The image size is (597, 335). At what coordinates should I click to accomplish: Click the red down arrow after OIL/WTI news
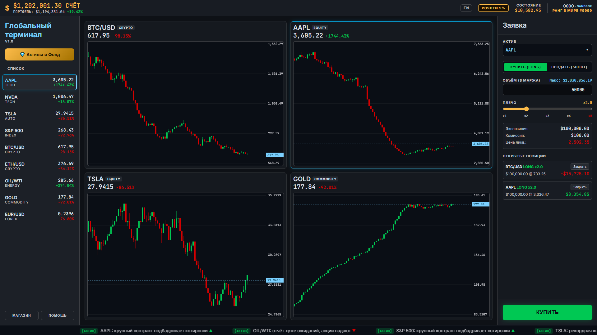tap(354, 331)
